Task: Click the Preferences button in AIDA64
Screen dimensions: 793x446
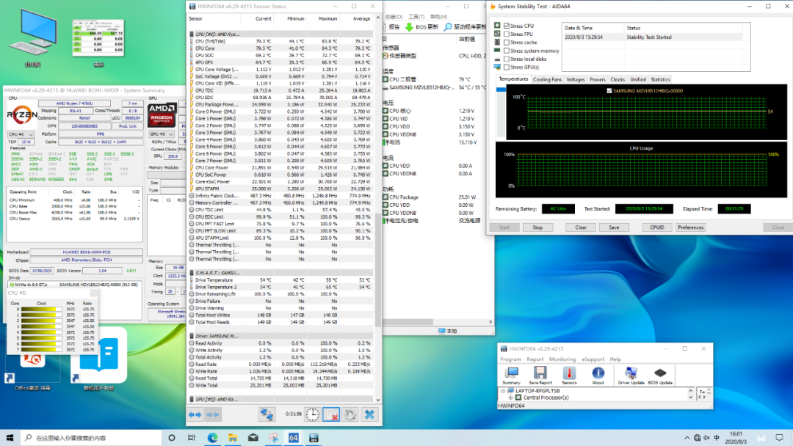Action: (x=690, y=227)
